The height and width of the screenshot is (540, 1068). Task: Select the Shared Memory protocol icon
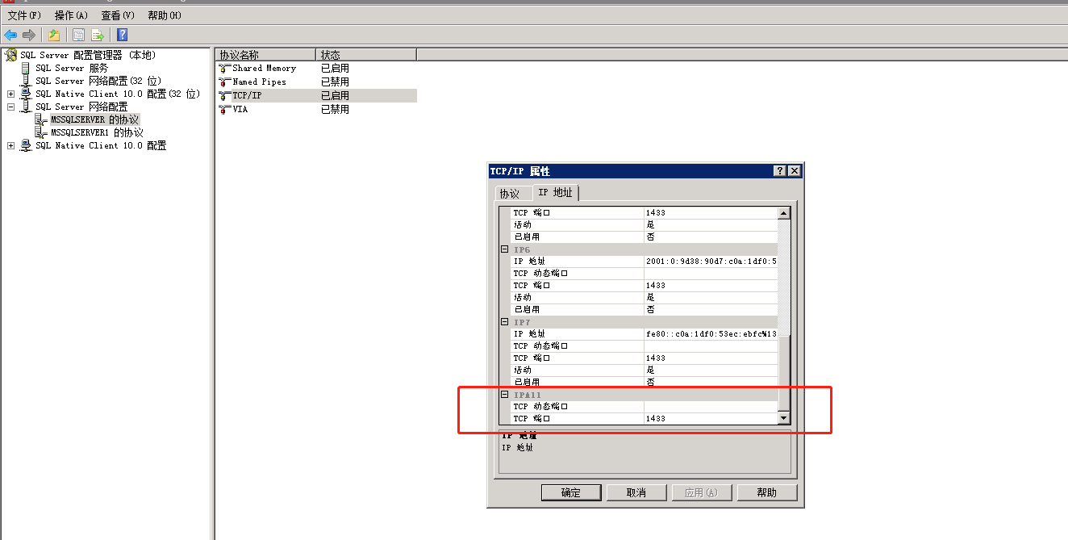(225, 69)
